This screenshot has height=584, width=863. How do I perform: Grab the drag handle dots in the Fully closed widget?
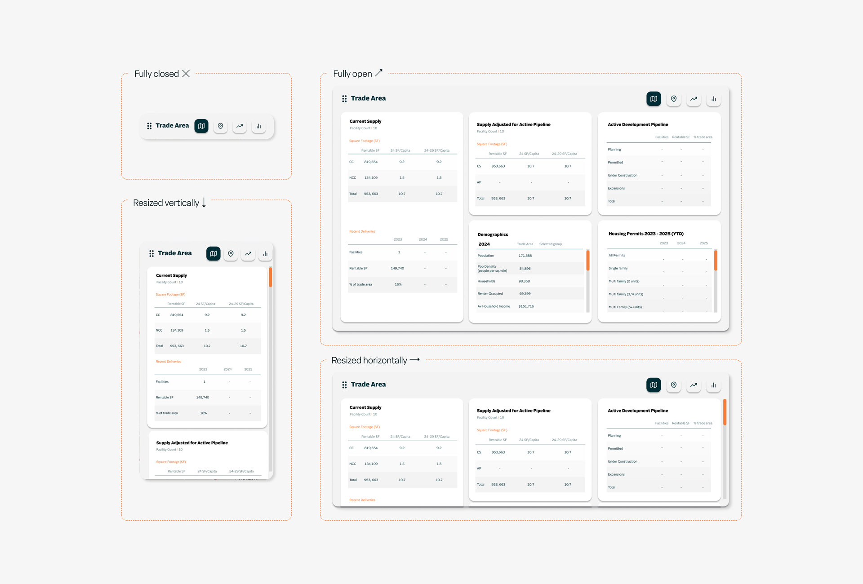pyautogui.click(x=149, y=126)
